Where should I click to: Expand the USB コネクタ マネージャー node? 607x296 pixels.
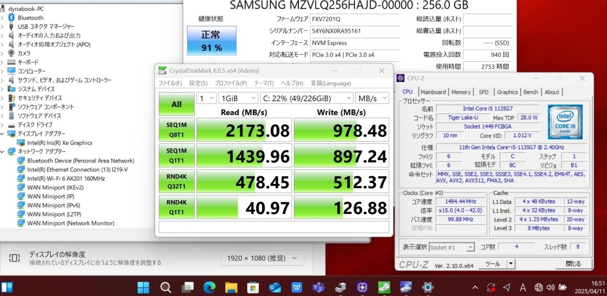pyautogui.click(x=3, y=27)
